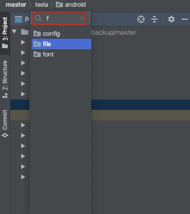Screen dimensions: 190x214
Task: Expand the last collapsed tree node
Action: point(23,177)
